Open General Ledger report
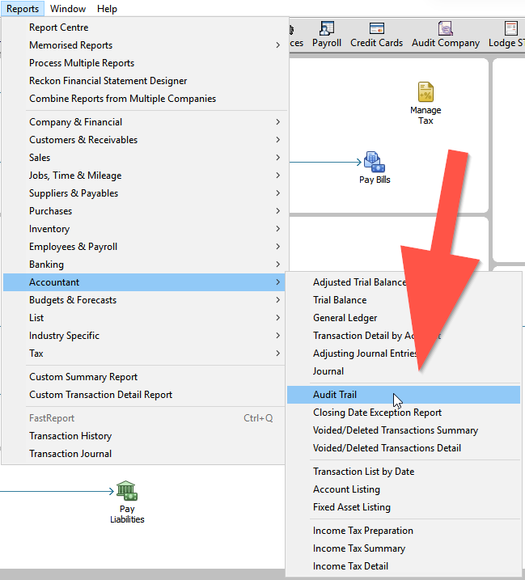 (x=404, y=318)
